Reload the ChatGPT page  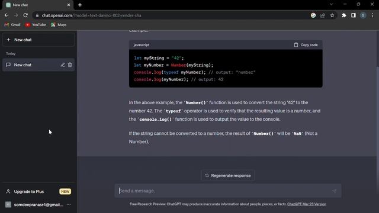tap(25, 15)
